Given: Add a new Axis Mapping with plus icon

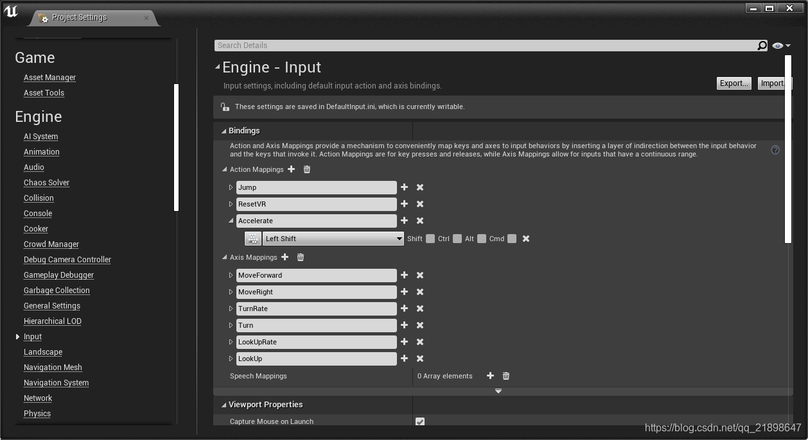Looking at the screenshot, I should pos(285,257).
